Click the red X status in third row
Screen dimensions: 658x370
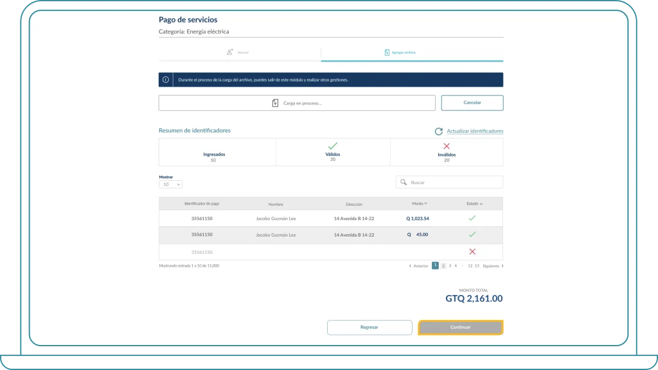pyautogui.click(x=472, y=252)
